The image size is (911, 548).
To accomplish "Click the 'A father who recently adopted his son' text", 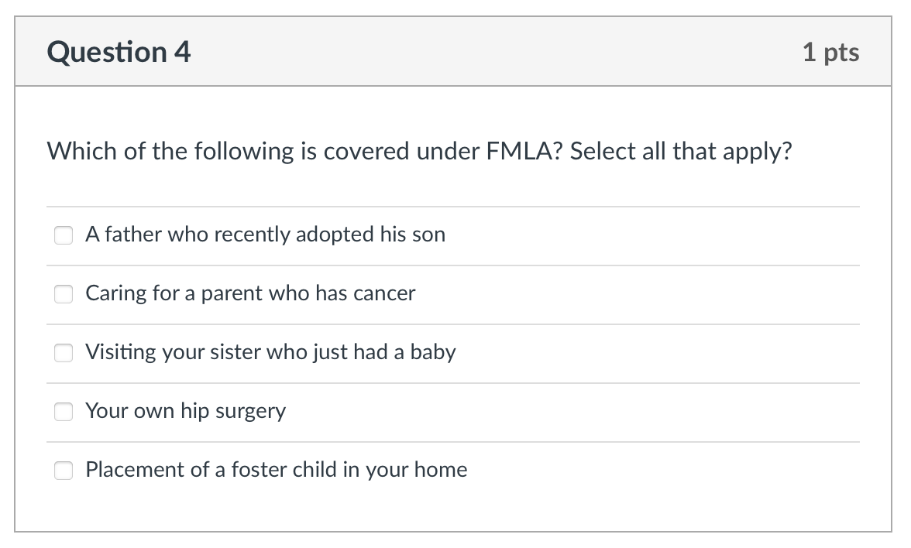I will click(x=266, y=234).
